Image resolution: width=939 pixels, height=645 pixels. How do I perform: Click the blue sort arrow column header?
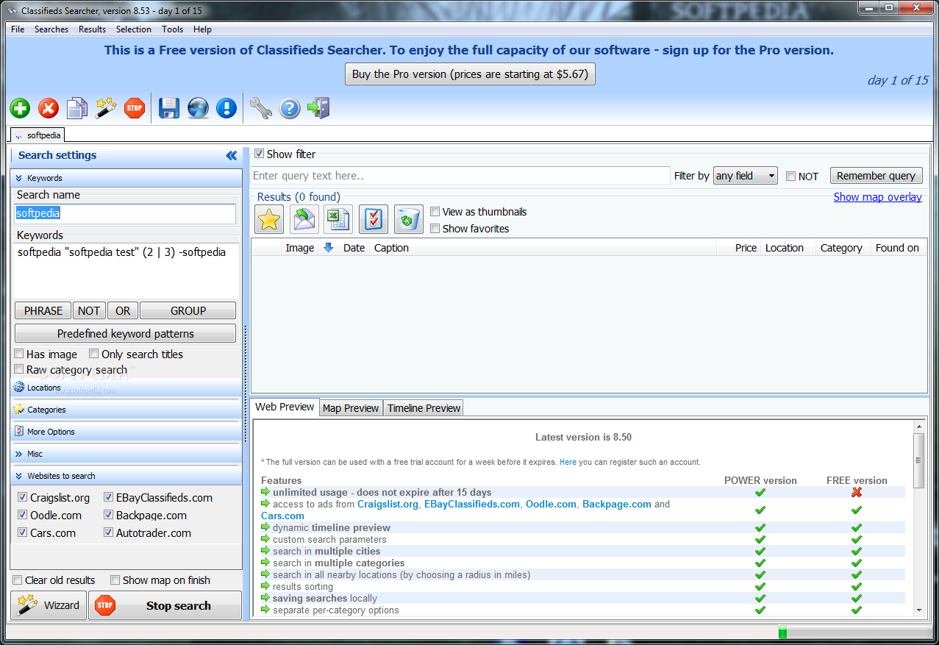[x=329, y=248]
